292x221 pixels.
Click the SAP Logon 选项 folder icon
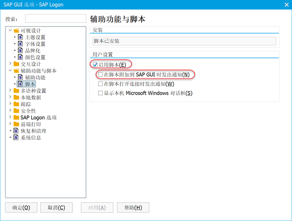pos(17,117)
